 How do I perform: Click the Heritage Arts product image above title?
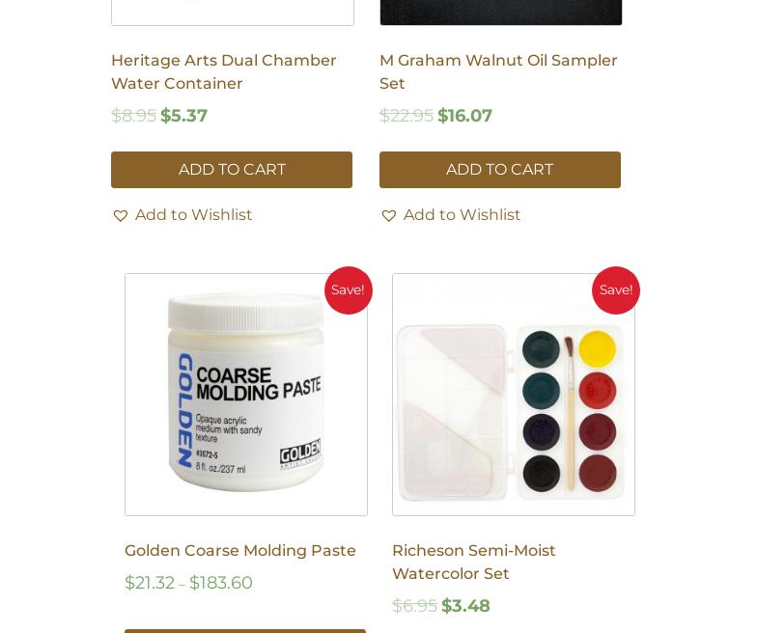pos(233,13)
